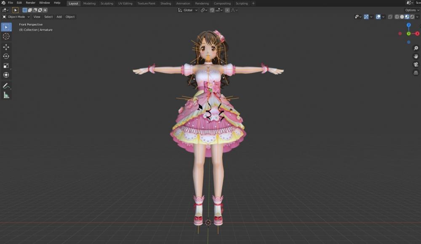Switch to the Shading workspace tab
Viewport: 421px width, 244px height.
click(x=165, y=3)
